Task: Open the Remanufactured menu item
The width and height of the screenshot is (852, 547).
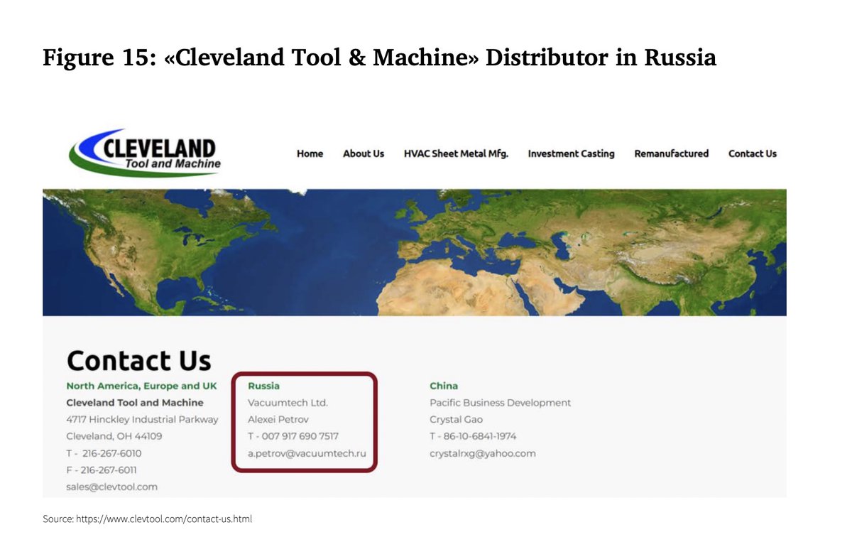Action: click(671, 153)
